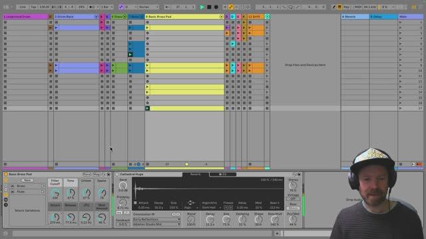Launch the Flute macro variation triangle
Viewport: 426px width, 239px height.
tap(43, 192)
